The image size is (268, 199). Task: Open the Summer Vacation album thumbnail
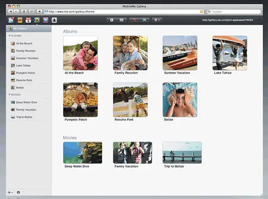pyautogui.click(x=180, y=53)
